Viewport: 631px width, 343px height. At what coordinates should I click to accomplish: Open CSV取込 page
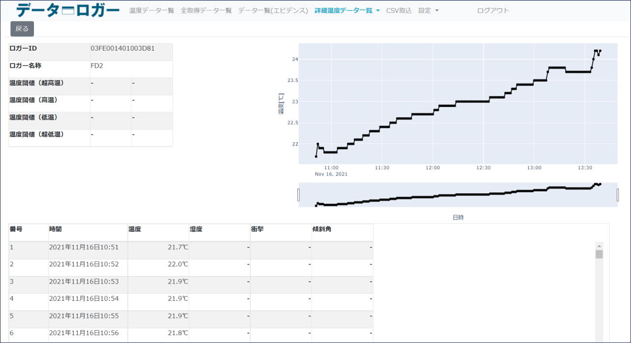coord(399,10)
